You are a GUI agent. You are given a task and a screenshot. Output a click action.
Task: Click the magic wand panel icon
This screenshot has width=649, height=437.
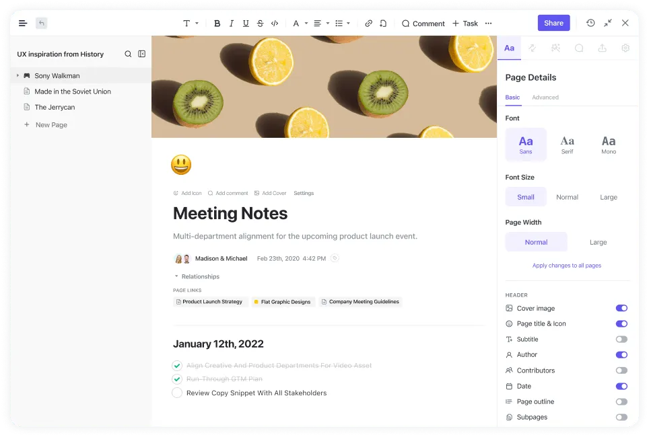(x=555, y=48)
